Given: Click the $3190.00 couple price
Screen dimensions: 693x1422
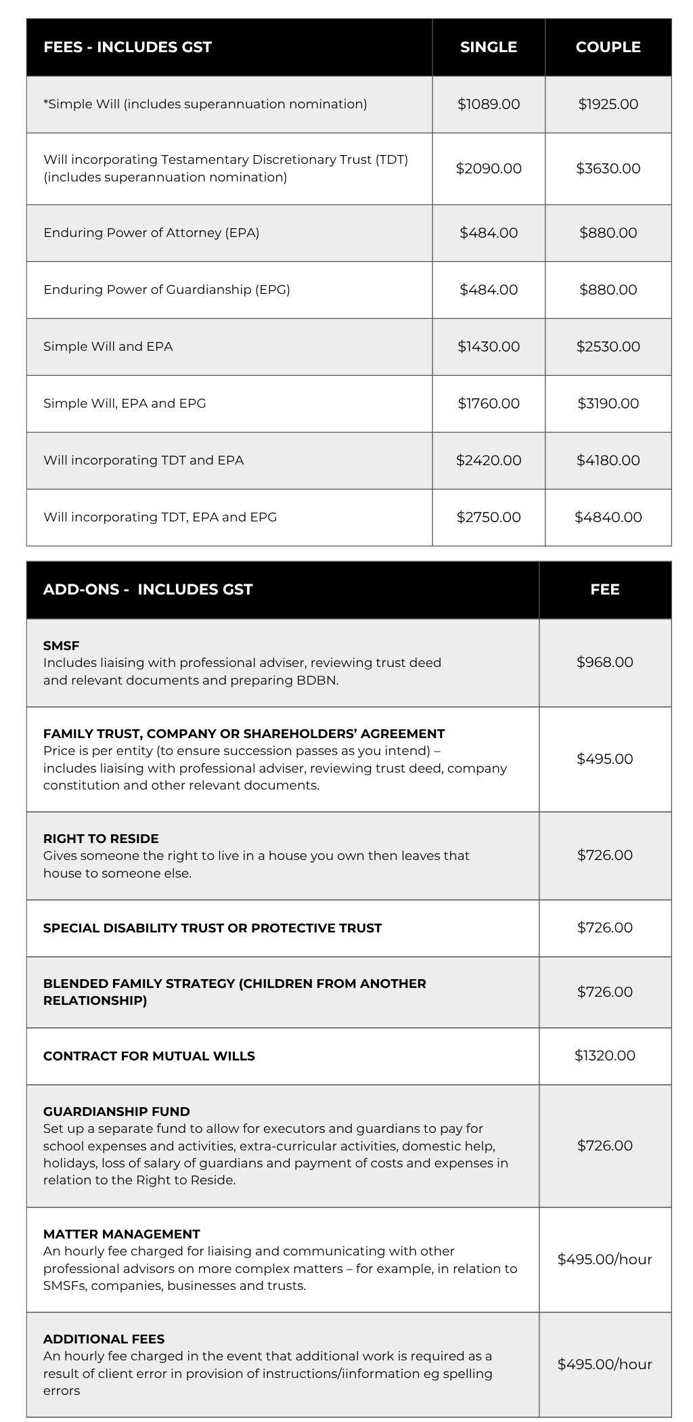Looking at the screenshot, I should pos(608,404).
